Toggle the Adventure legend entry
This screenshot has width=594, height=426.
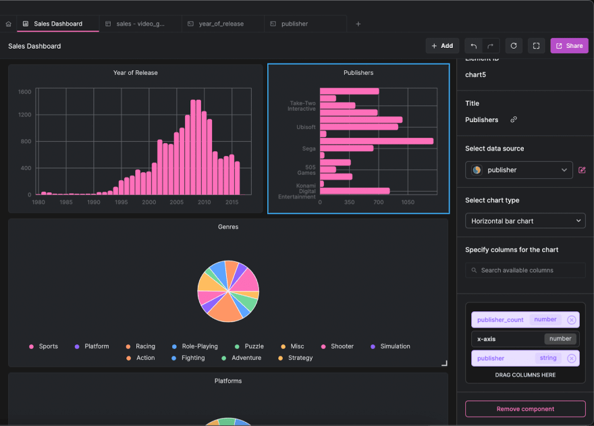242,358
